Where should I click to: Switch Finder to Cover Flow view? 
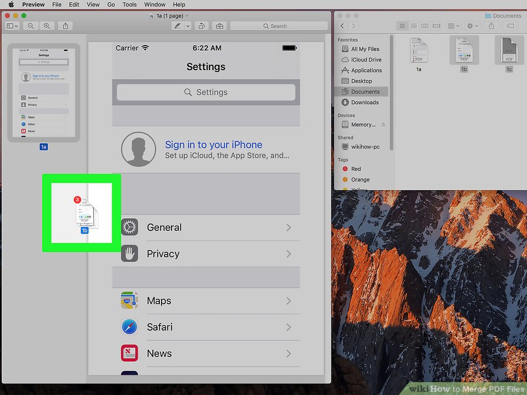[x=436, y=26]
